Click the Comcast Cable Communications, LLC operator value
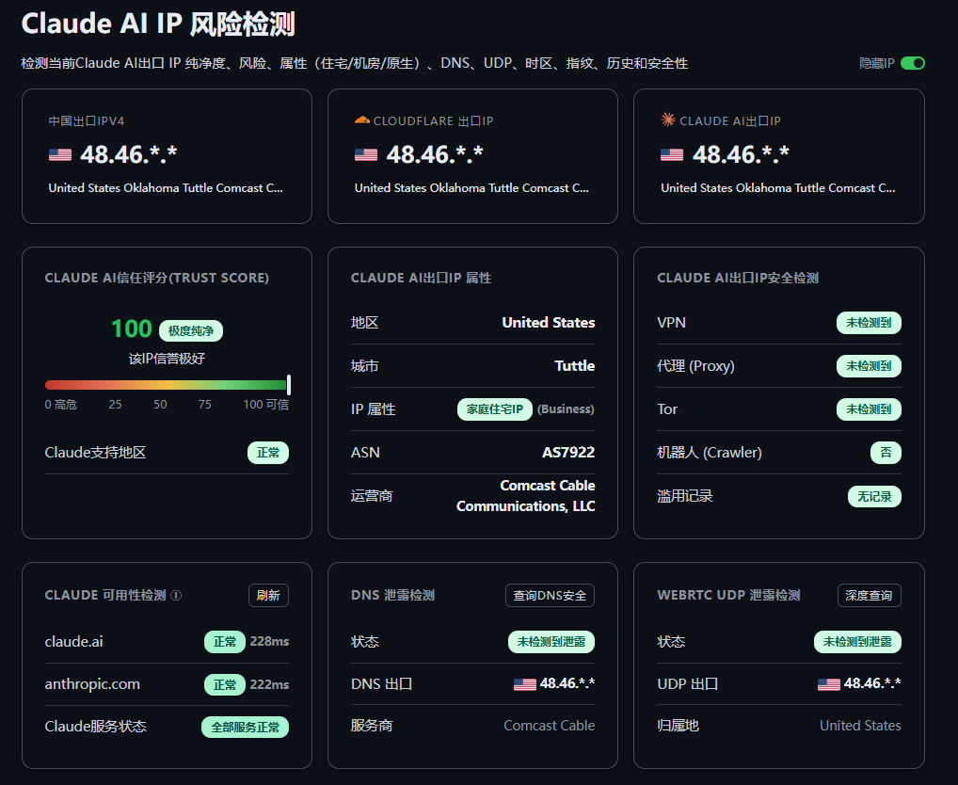 (x=525, y=495)
